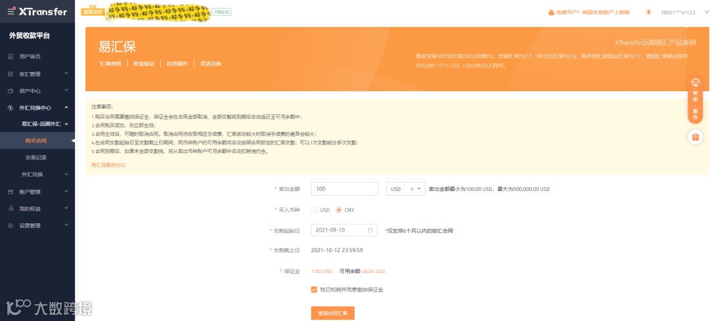The width and height of the screenshot is (710, 321).
Task: Collapse the 外汇兑换中心 chevron
Action: coord(66,107)
